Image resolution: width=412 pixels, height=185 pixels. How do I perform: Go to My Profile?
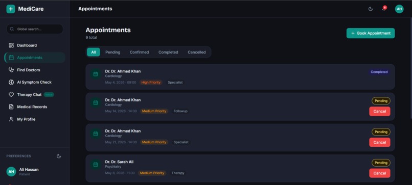[x=35, y=119]
